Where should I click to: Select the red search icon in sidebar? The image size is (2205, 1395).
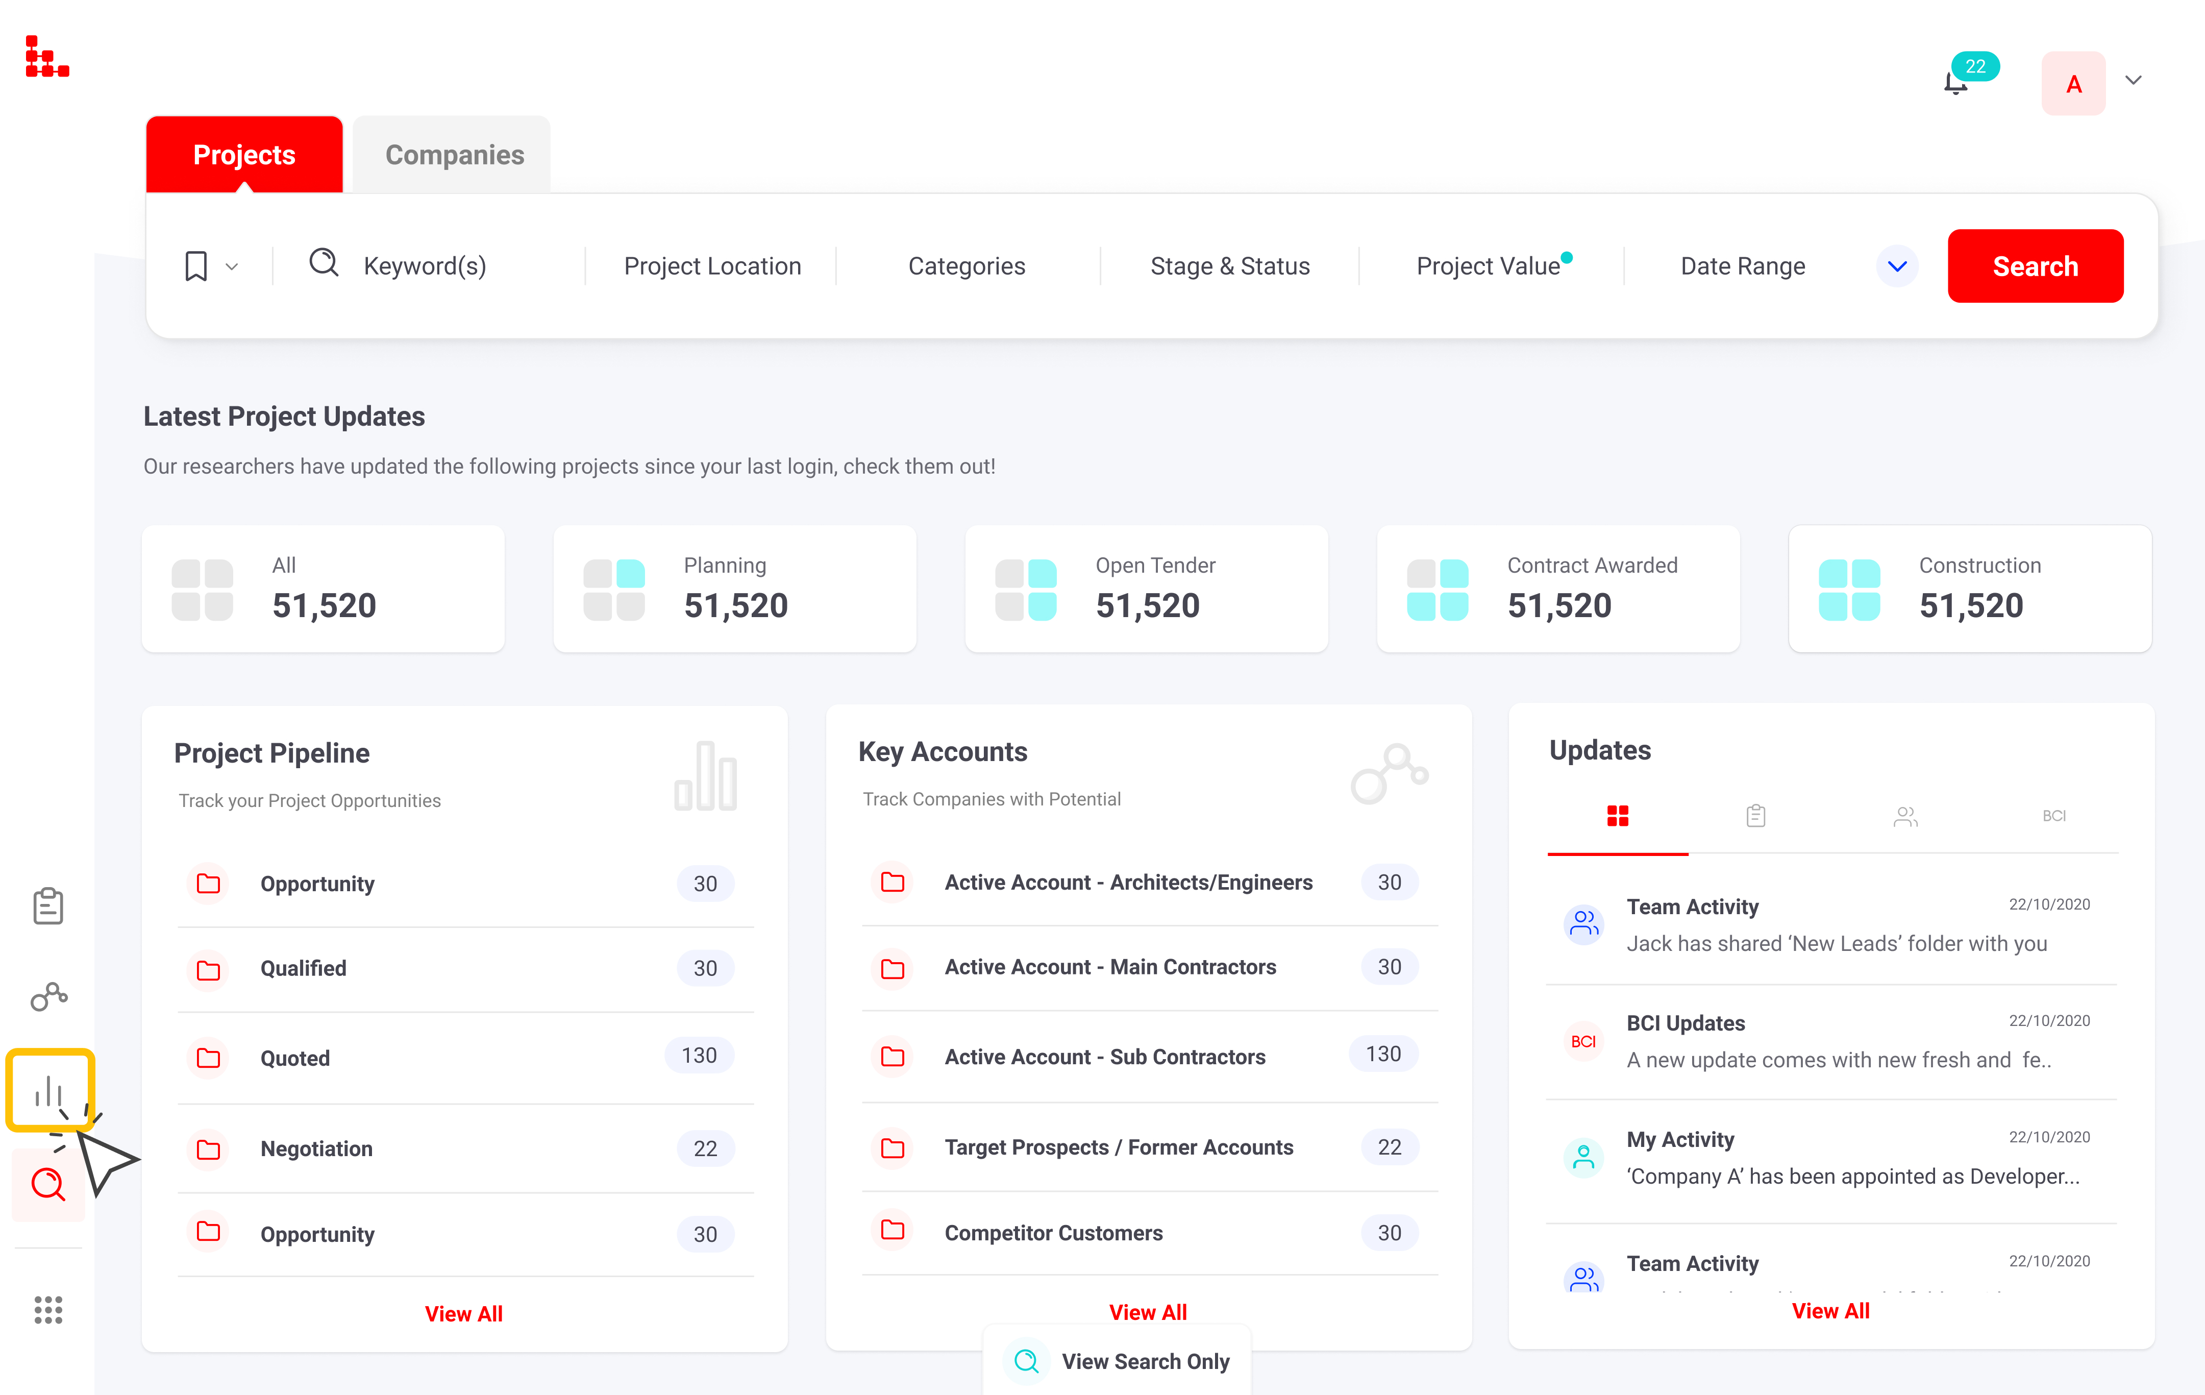pyautogui.click(x=47, y=1184)
